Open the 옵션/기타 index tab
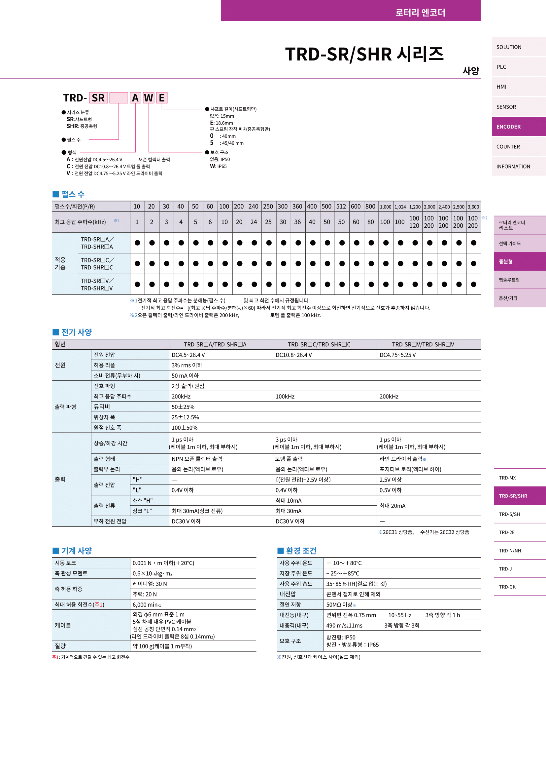This screenshot has height=773, width=546. coord(520,298)
